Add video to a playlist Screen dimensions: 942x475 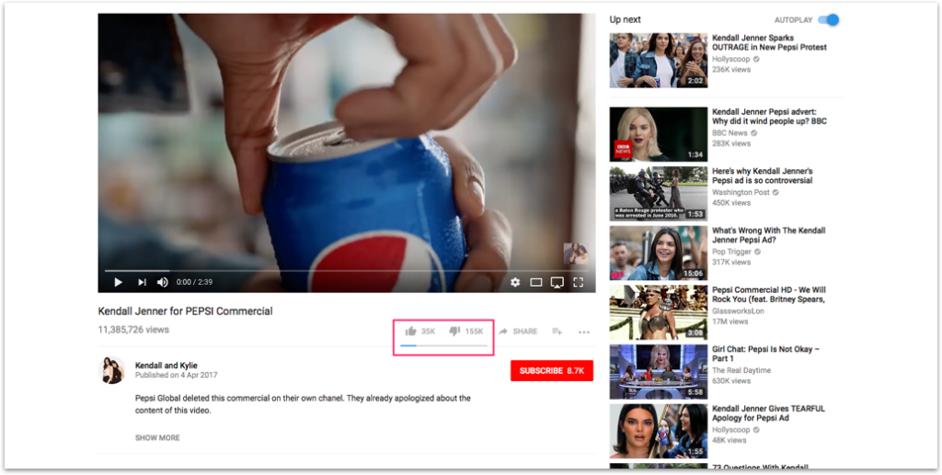pos(557,331)
